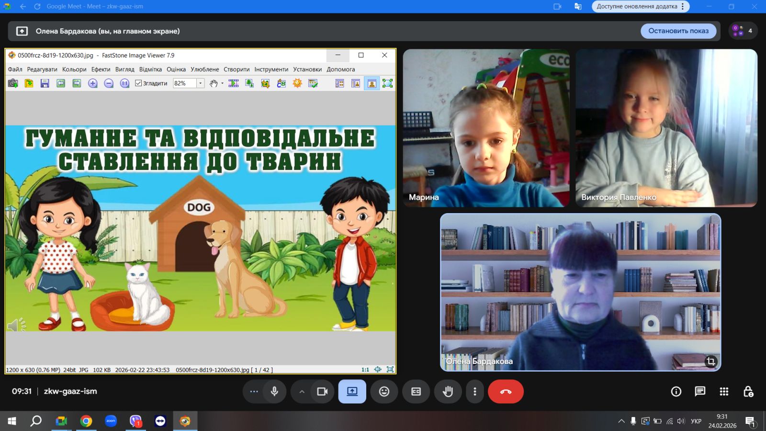
Task: Click the zoom in magnifier icon
Action: point(92,83)
